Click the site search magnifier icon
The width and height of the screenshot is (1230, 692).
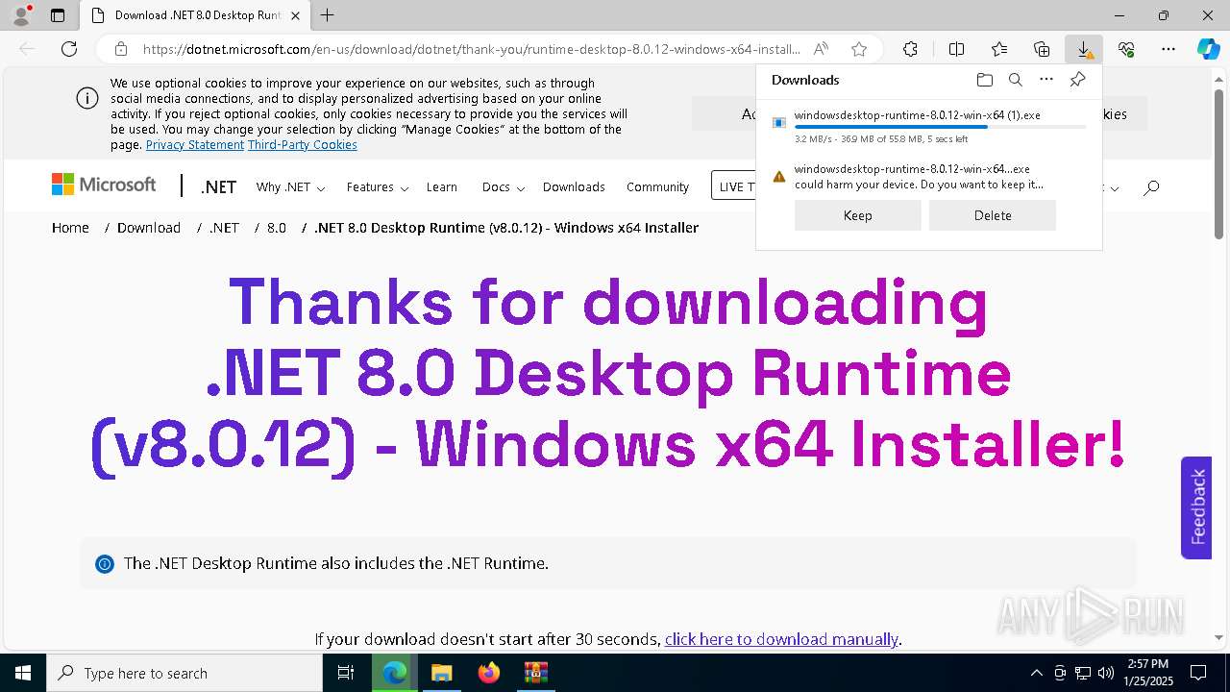pyautogui.click(x=1151, y=187)
